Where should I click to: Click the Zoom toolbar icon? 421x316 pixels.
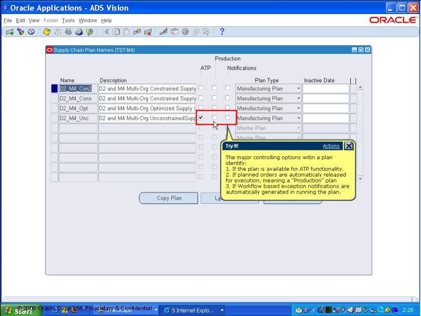pyautogui.click(x=174, y=32)
